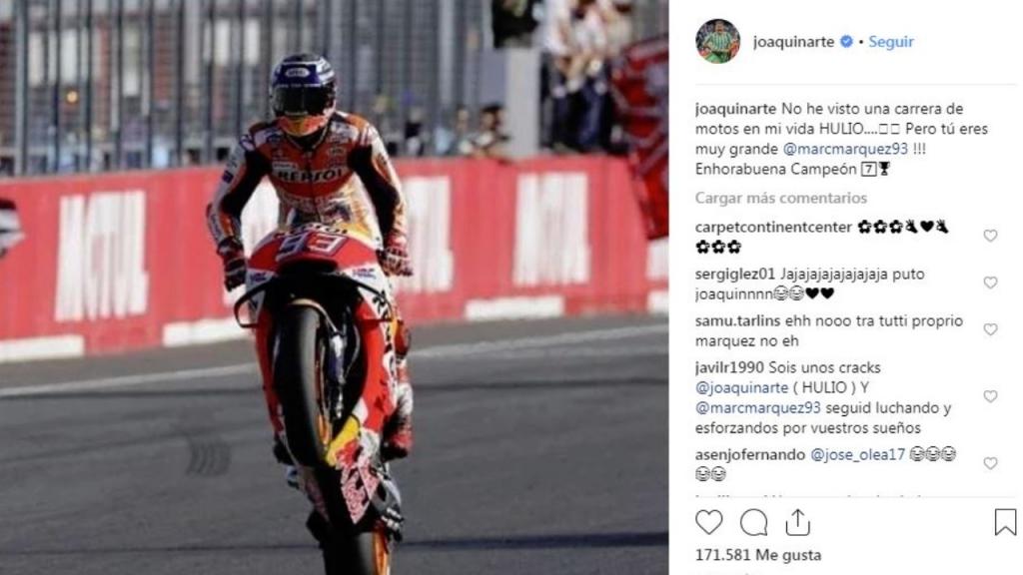Image resolution: width=1023 pixels, height=575 pixels.
Task: Open joaquinarte's profile picture
Action: pyautogui.click(x=717, y=41)
